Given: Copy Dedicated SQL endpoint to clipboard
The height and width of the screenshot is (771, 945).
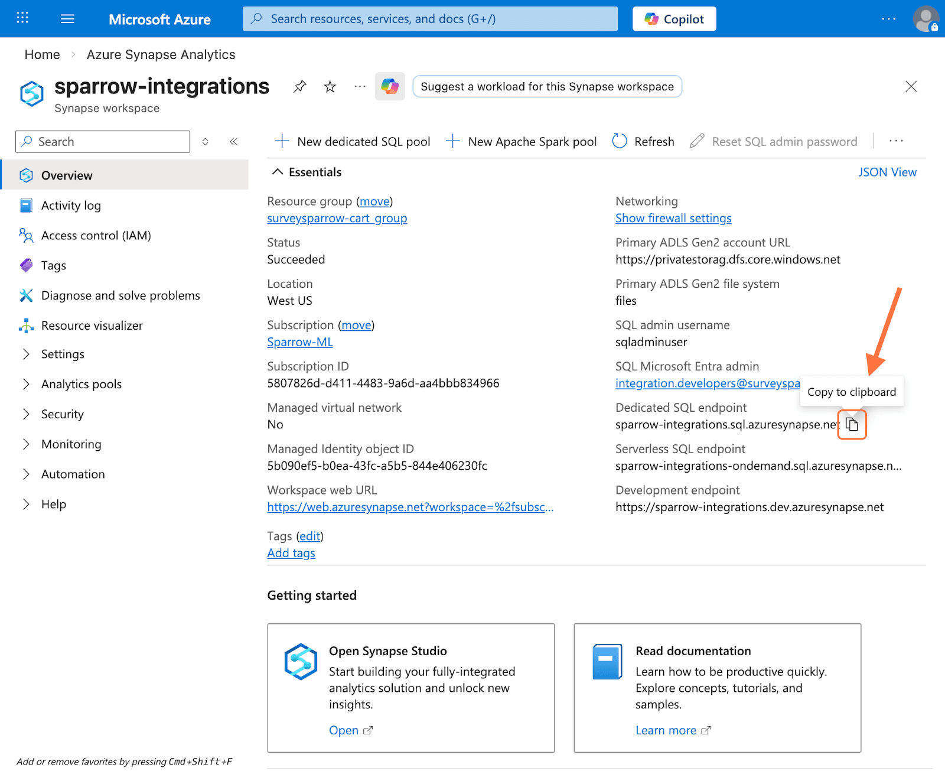Looking at the screenshot, I should [852, 425].
